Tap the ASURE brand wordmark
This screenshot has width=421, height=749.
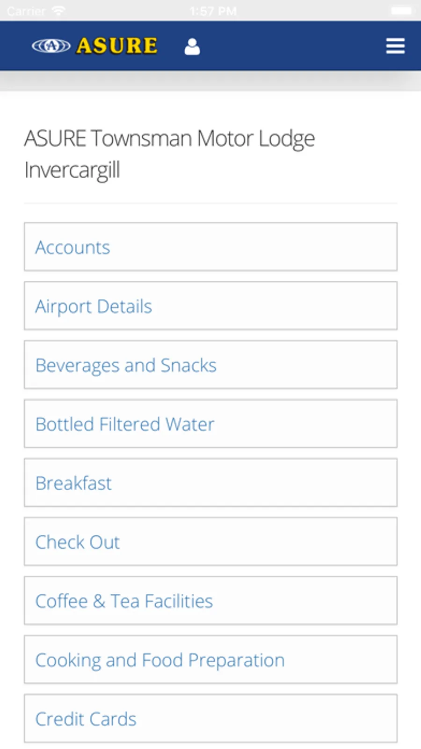click(x=117, y=46)
